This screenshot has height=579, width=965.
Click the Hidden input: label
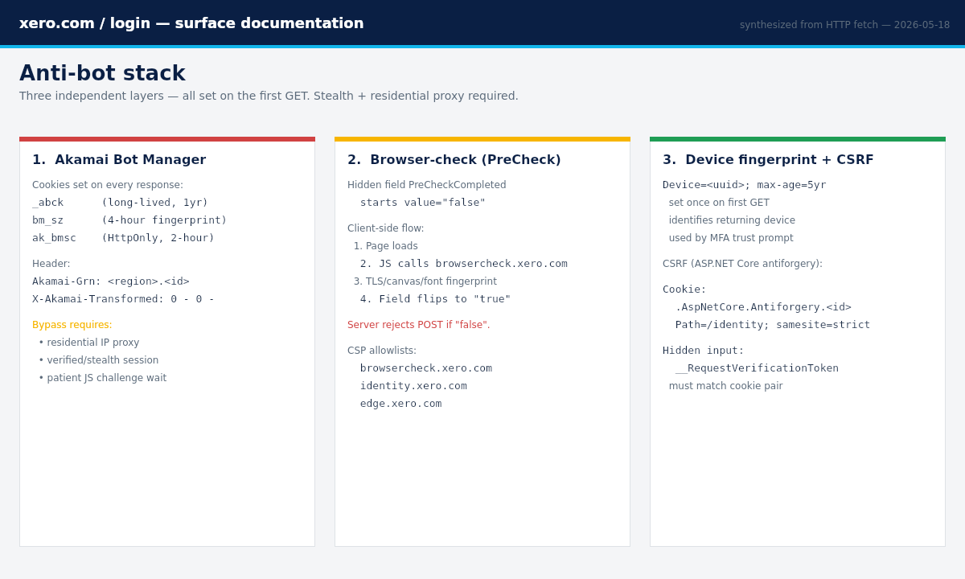(704, 351)
